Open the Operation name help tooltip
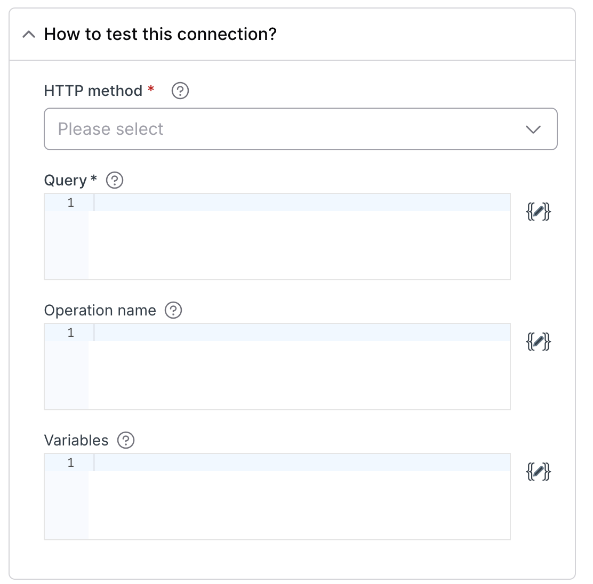The image size is (593, 584). tap(173, 310)
